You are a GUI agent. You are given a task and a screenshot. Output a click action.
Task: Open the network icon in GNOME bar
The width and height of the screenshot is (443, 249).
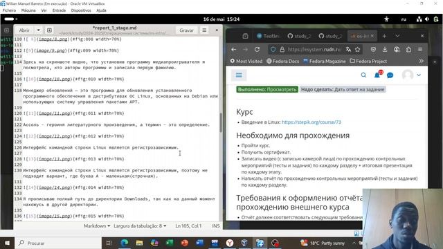(419, 19)
